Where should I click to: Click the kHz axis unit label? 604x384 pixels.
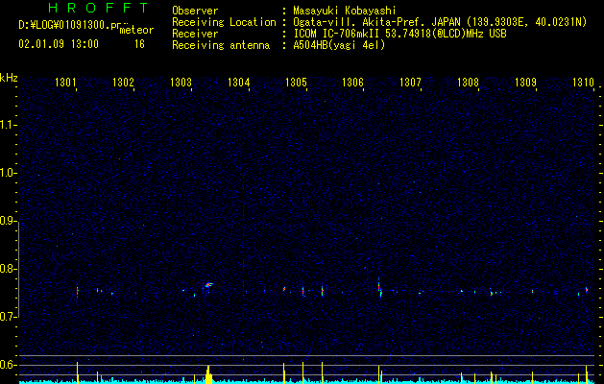click(9, 78)
